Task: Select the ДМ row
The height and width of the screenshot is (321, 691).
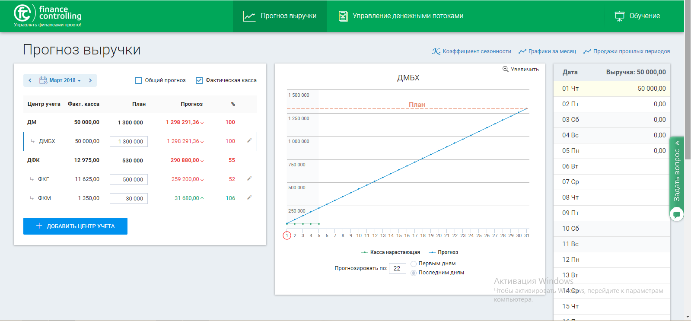Action: click(x=140, y=122)
